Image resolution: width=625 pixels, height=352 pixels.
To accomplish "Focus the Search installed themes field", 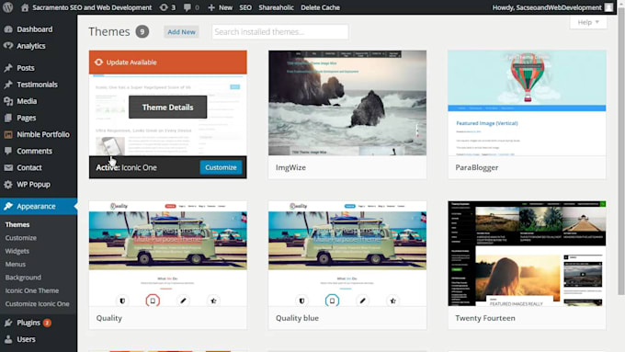I will pos(280,32).
